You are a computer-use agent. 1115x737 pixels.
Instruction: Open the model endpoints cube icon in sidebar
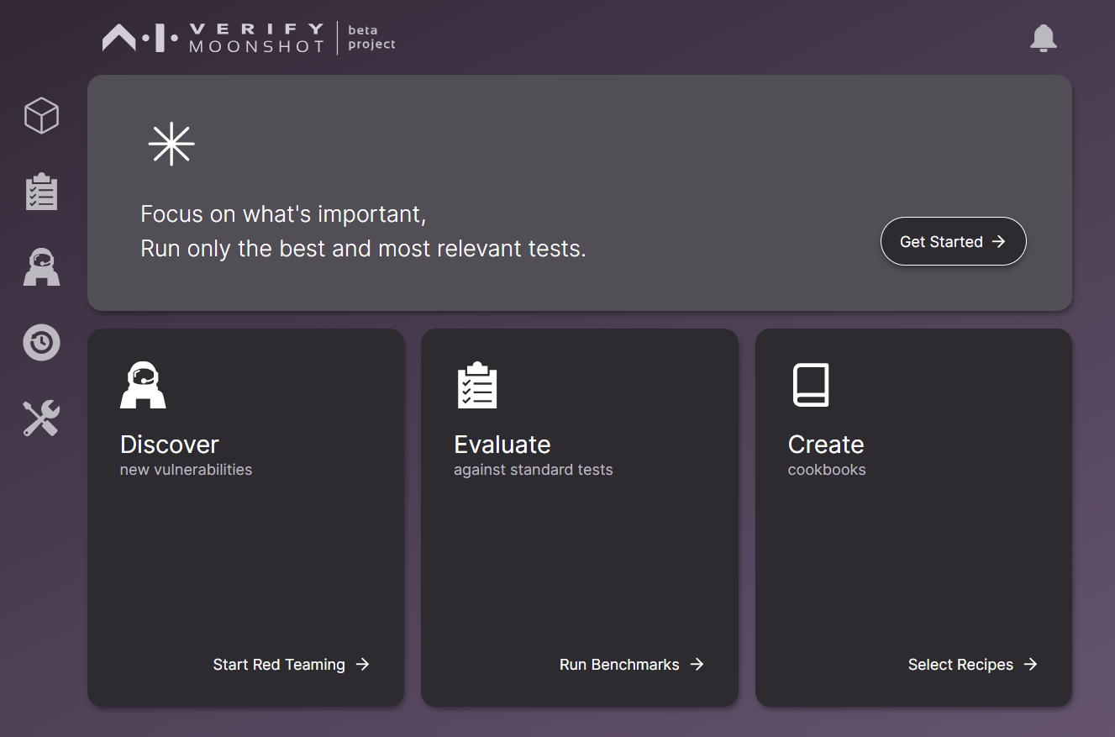40,116
